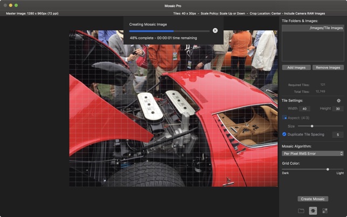Adjust the tile Size slider handle
This screenshot has height=217, width=347.
(x=312, y=126)
